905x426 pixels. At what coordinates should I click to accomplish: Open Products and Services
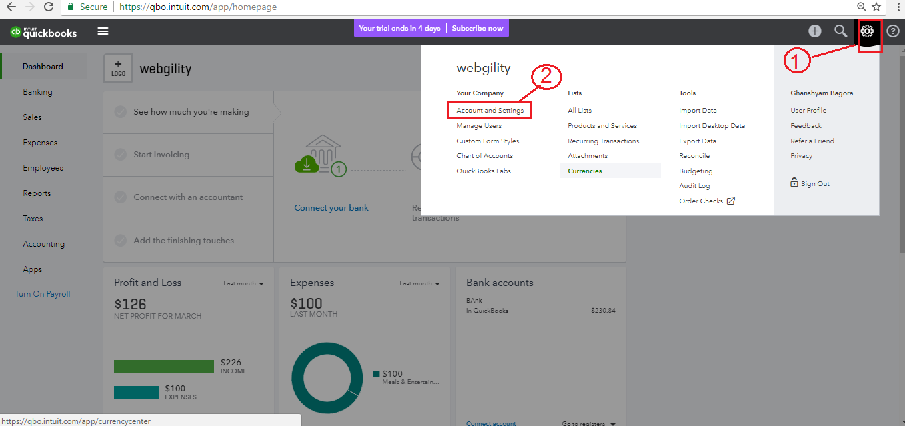click(x=602, y=126)
